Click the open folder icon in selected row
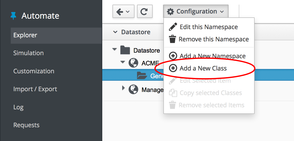Viewport: 294px width, 141px height. coord(142,76)
